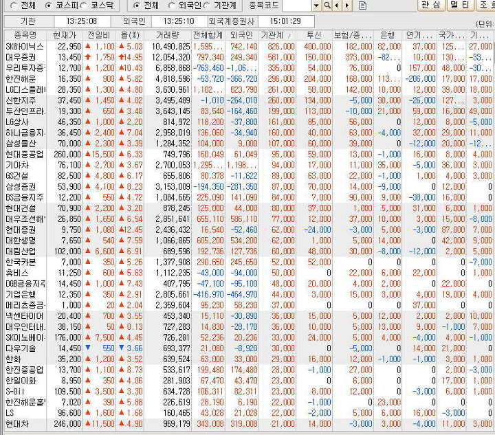Click the stock code search magnifier icon

click(327, 5)
